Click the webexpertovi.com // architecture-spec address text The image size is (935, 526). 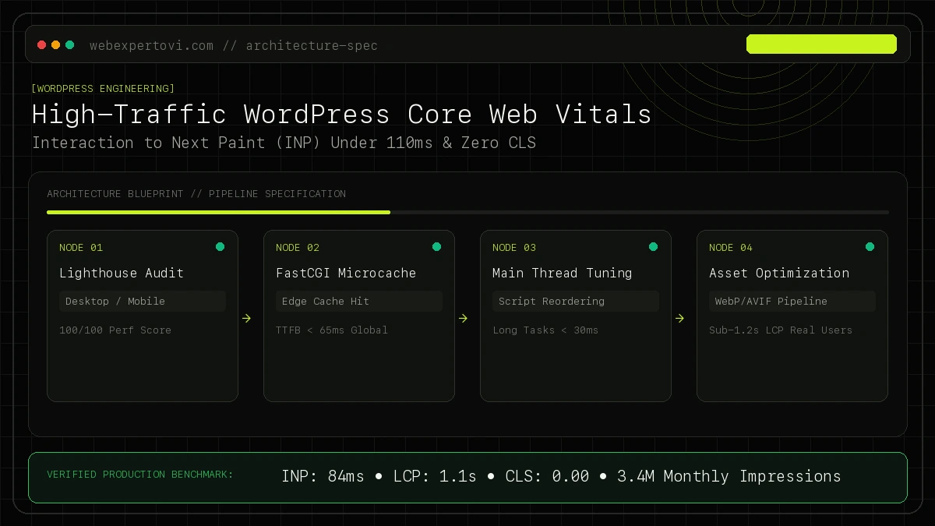click(x=234, y=45)
